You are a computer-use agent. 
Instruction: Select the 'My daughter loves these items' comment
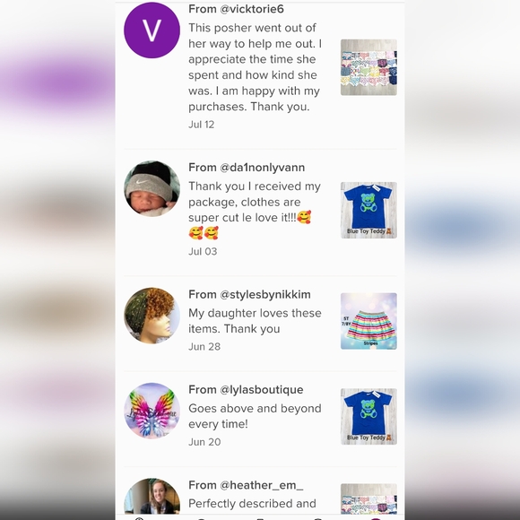(x=255, y=321)
